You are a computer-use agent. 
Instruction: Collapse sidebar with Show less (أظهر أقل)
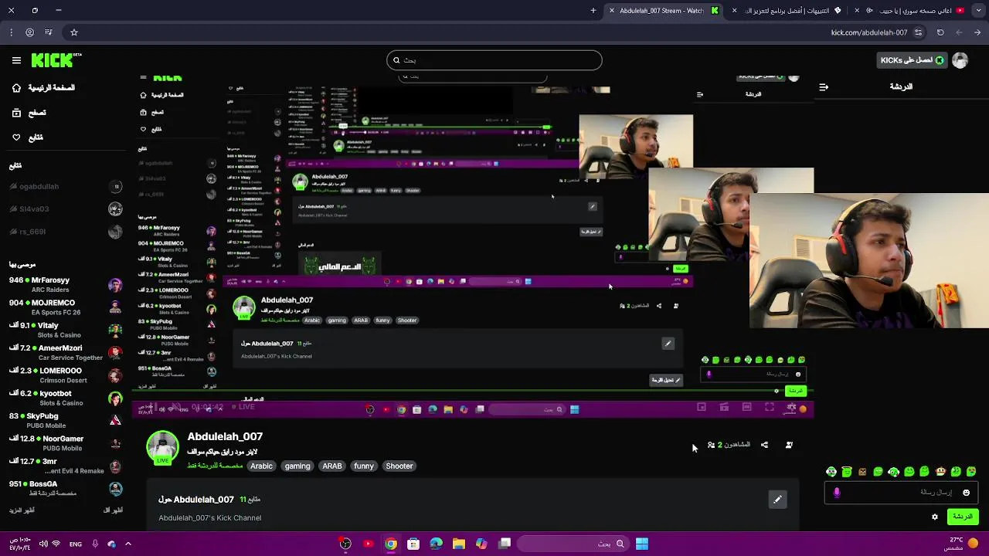pos(113,510)
